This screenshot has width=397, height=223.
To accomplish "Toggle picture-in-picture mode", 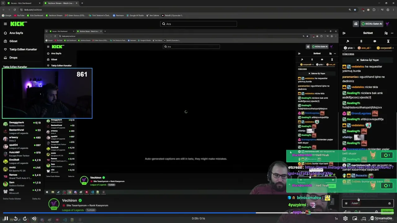I will tap(355, 218).
